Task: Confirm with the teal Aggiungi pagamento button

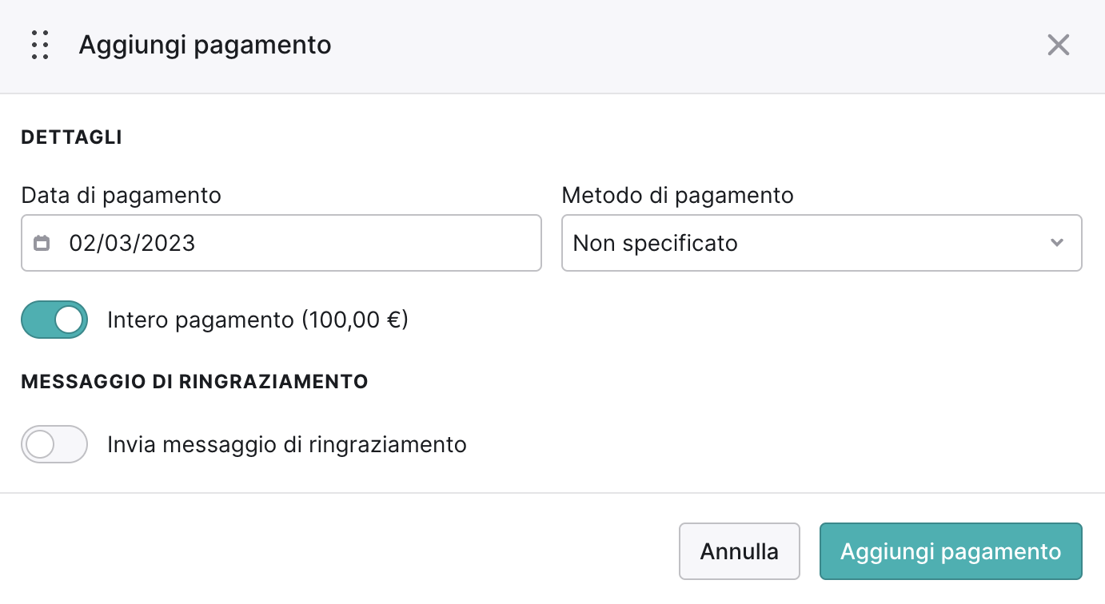Action: (x=951, y=551)
